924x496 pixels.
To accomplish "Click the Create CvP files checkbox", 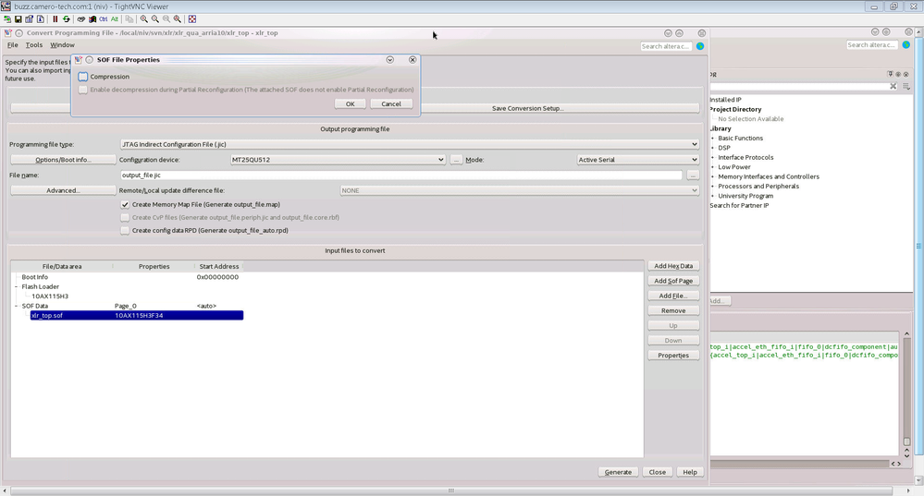I will click(125, 218).
